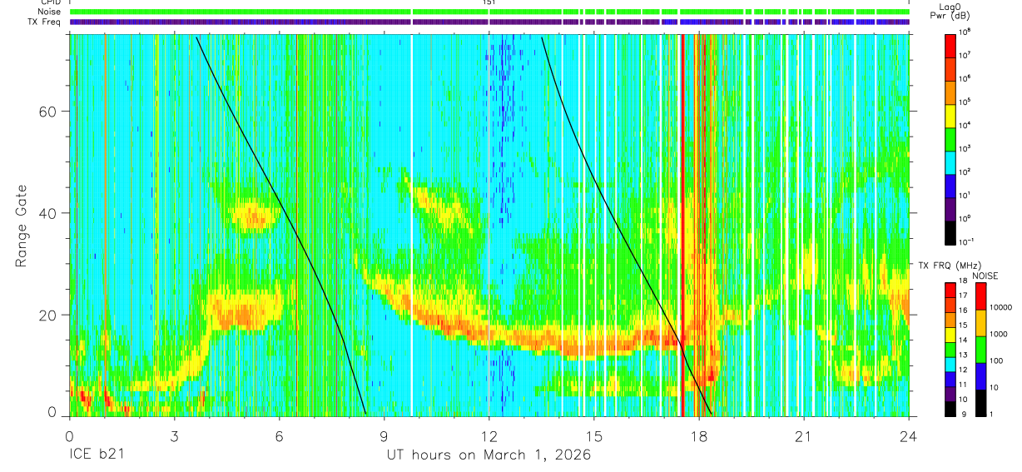
Task: Click the blue segment of the NOISE colorbar
Action: coord(980,375)
